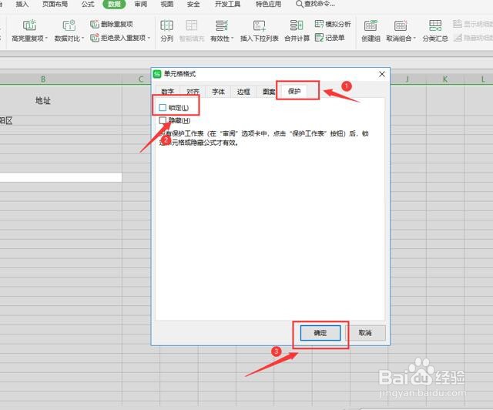The width and height of the screenshot is (493, 410).
Task: Open the Page Layout (页面布局) ribbon tab
Action: pyautogui.click(x=55, y=4)
